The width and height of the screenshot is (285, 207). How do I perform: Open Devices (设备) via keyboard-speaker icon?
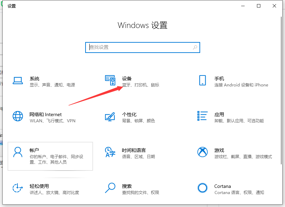pos(110,80)
